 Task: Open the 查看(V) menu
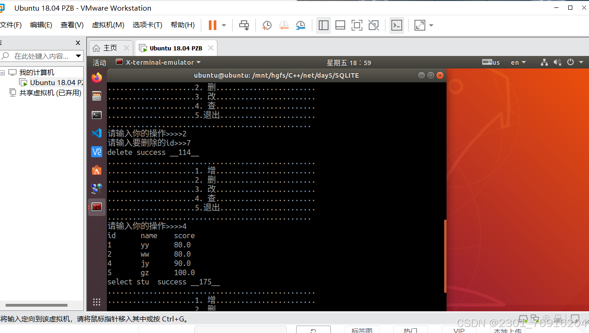click(x=72, y=25)
